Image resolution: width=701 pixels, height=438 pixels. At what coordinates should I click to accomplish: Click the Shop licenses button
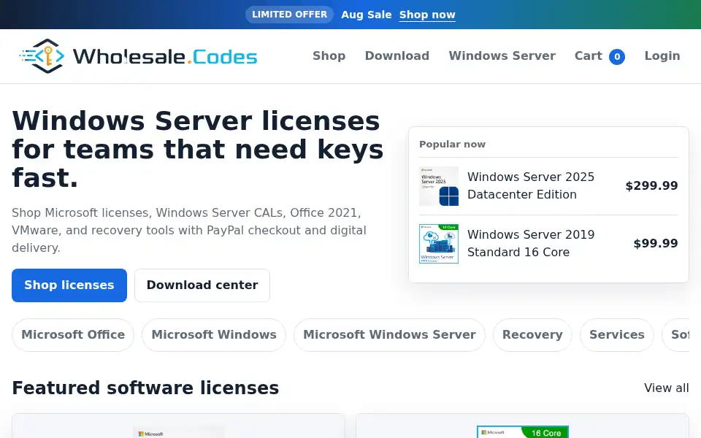[69, 285]
